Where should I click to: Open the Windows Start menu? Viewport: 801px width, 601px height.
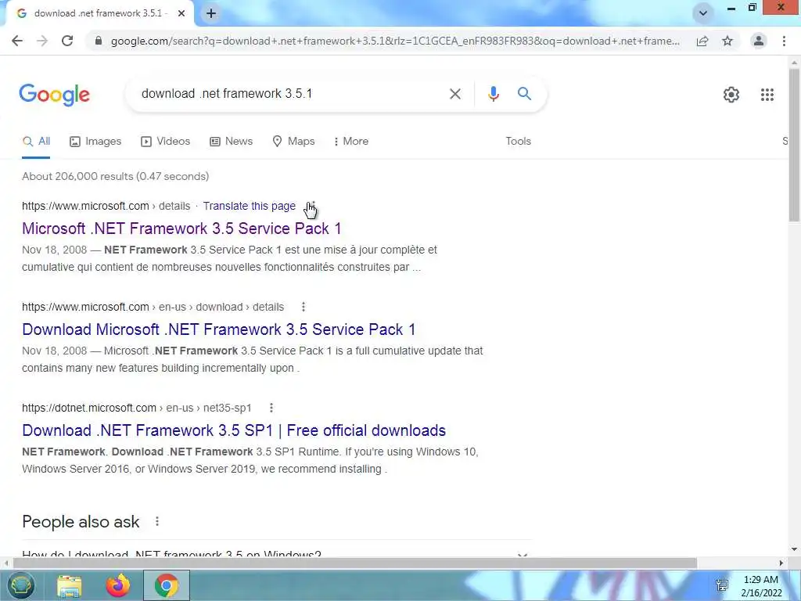point(20,585)
